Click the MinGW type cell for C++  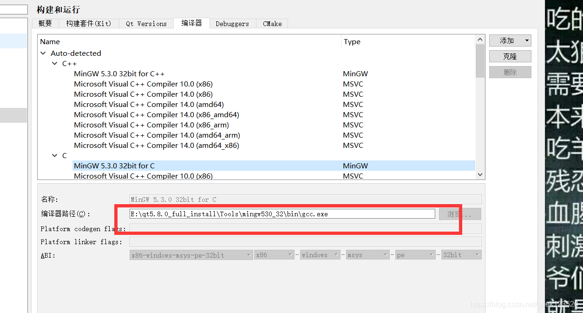pos(355,74)
